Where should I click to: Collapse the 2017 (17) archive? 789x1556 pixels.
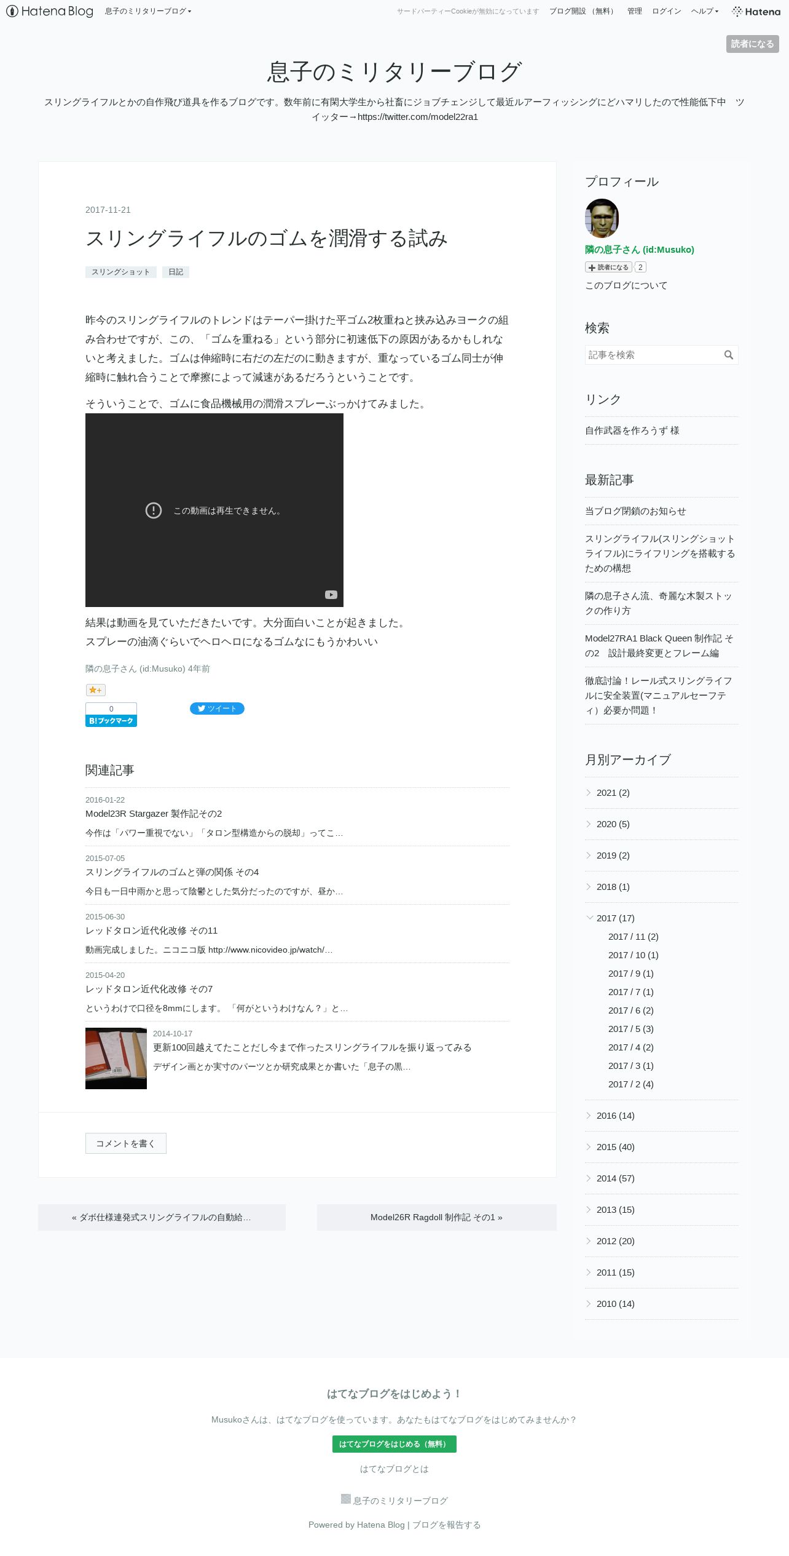point(589,918)
